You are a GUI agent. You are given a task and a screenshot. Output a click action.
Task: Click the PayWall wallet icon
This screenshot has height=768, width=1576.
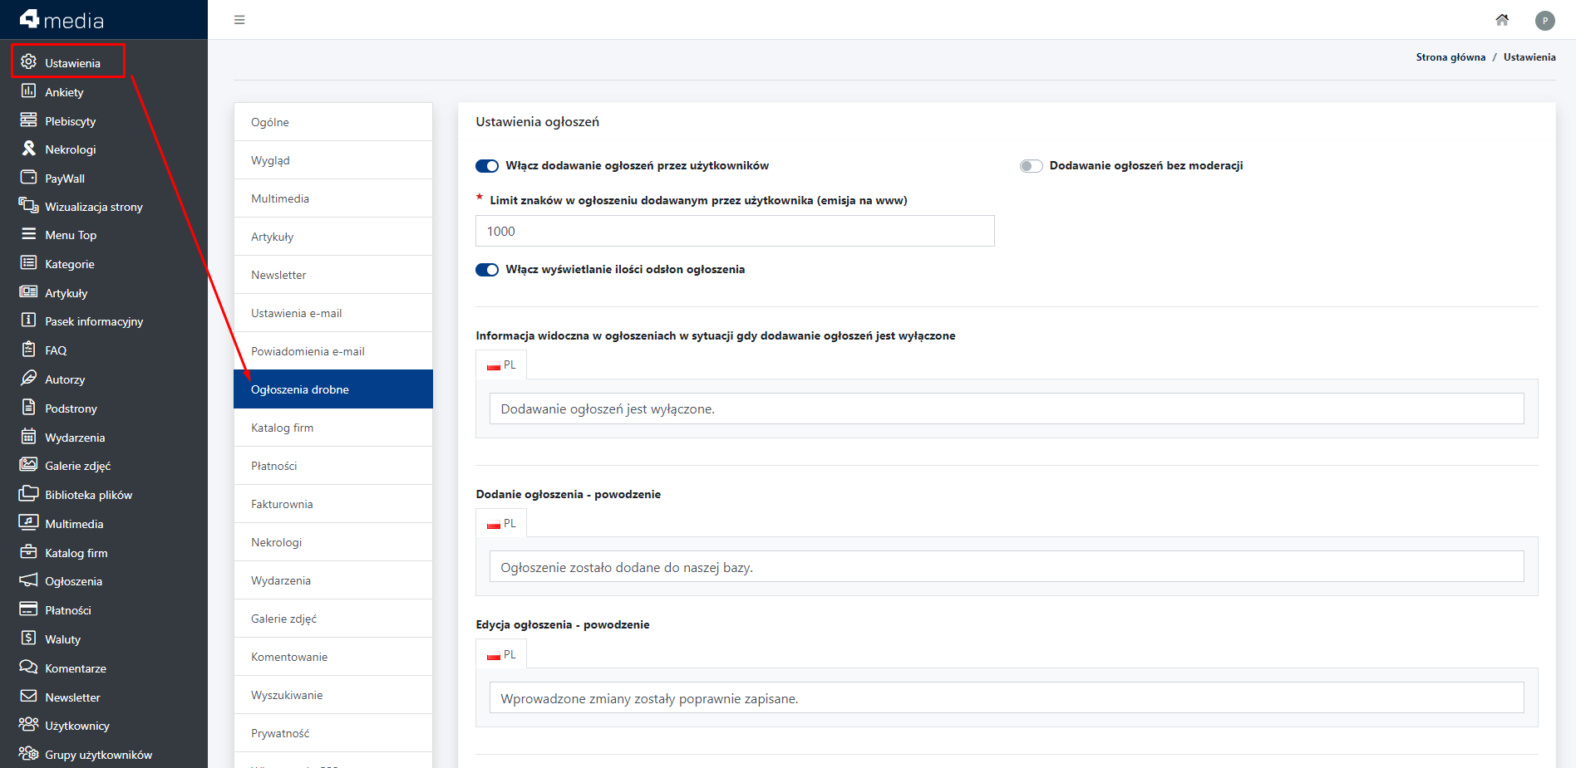point(28,178)
